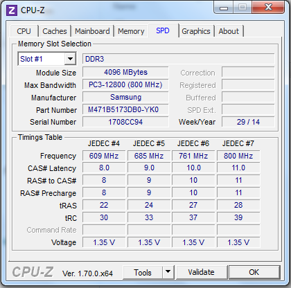
Task: Click the Tools button
Action: 143,272
